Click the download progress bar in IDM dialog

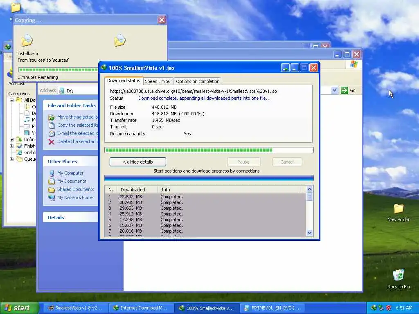[x=209, y=150]
